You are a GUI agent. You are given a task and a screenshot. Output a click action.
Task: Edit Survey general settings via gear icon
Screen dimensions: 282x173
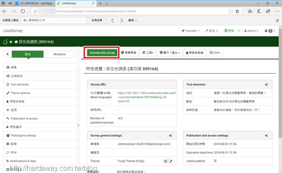tap(171, 136)
